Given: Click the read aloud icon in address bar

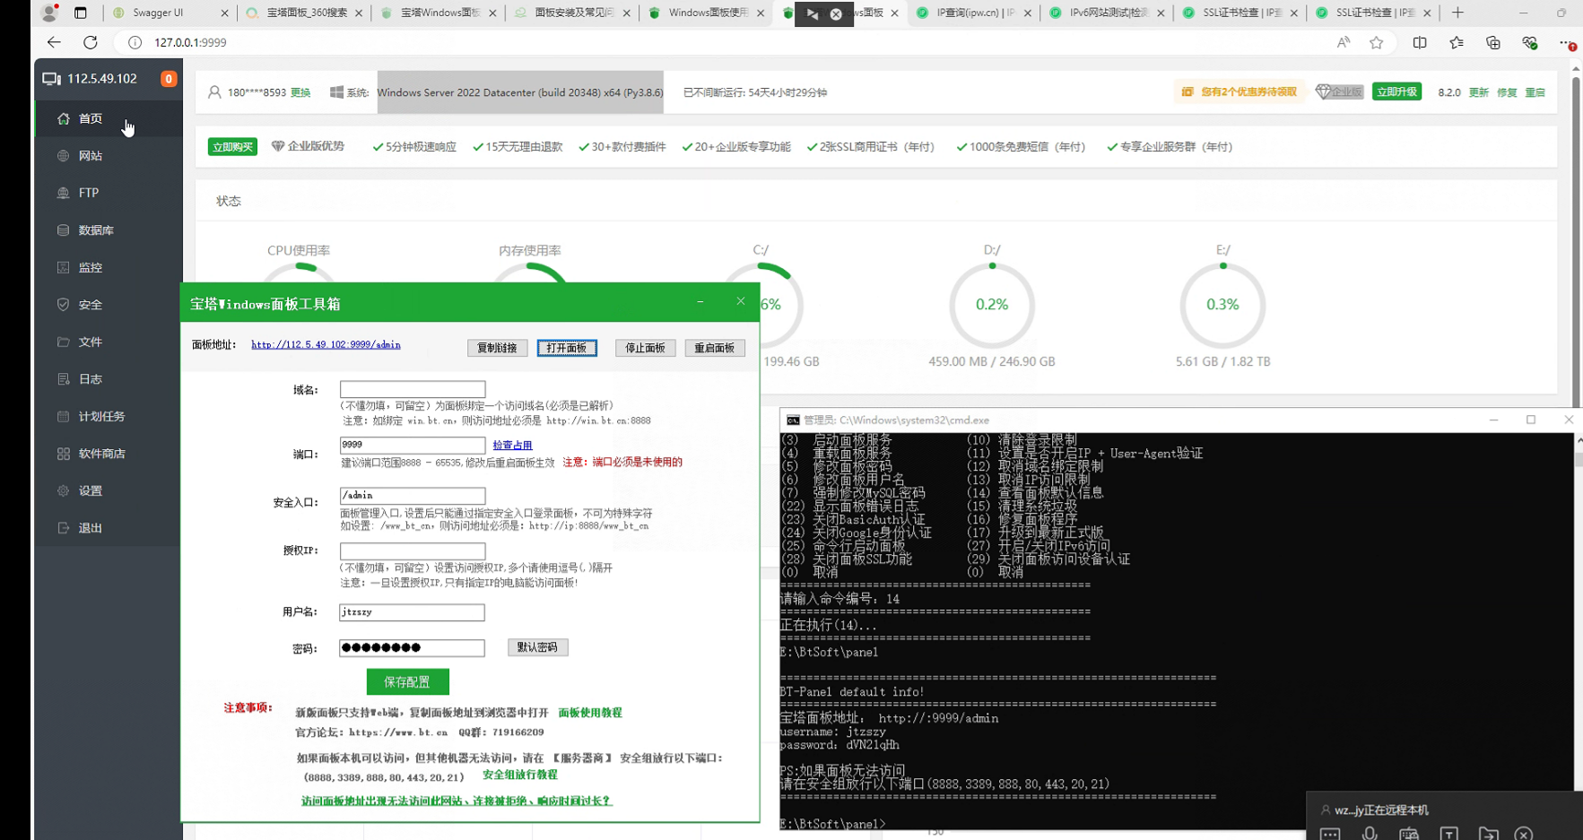Looking at the screenshot, I should pos(1343,42).
